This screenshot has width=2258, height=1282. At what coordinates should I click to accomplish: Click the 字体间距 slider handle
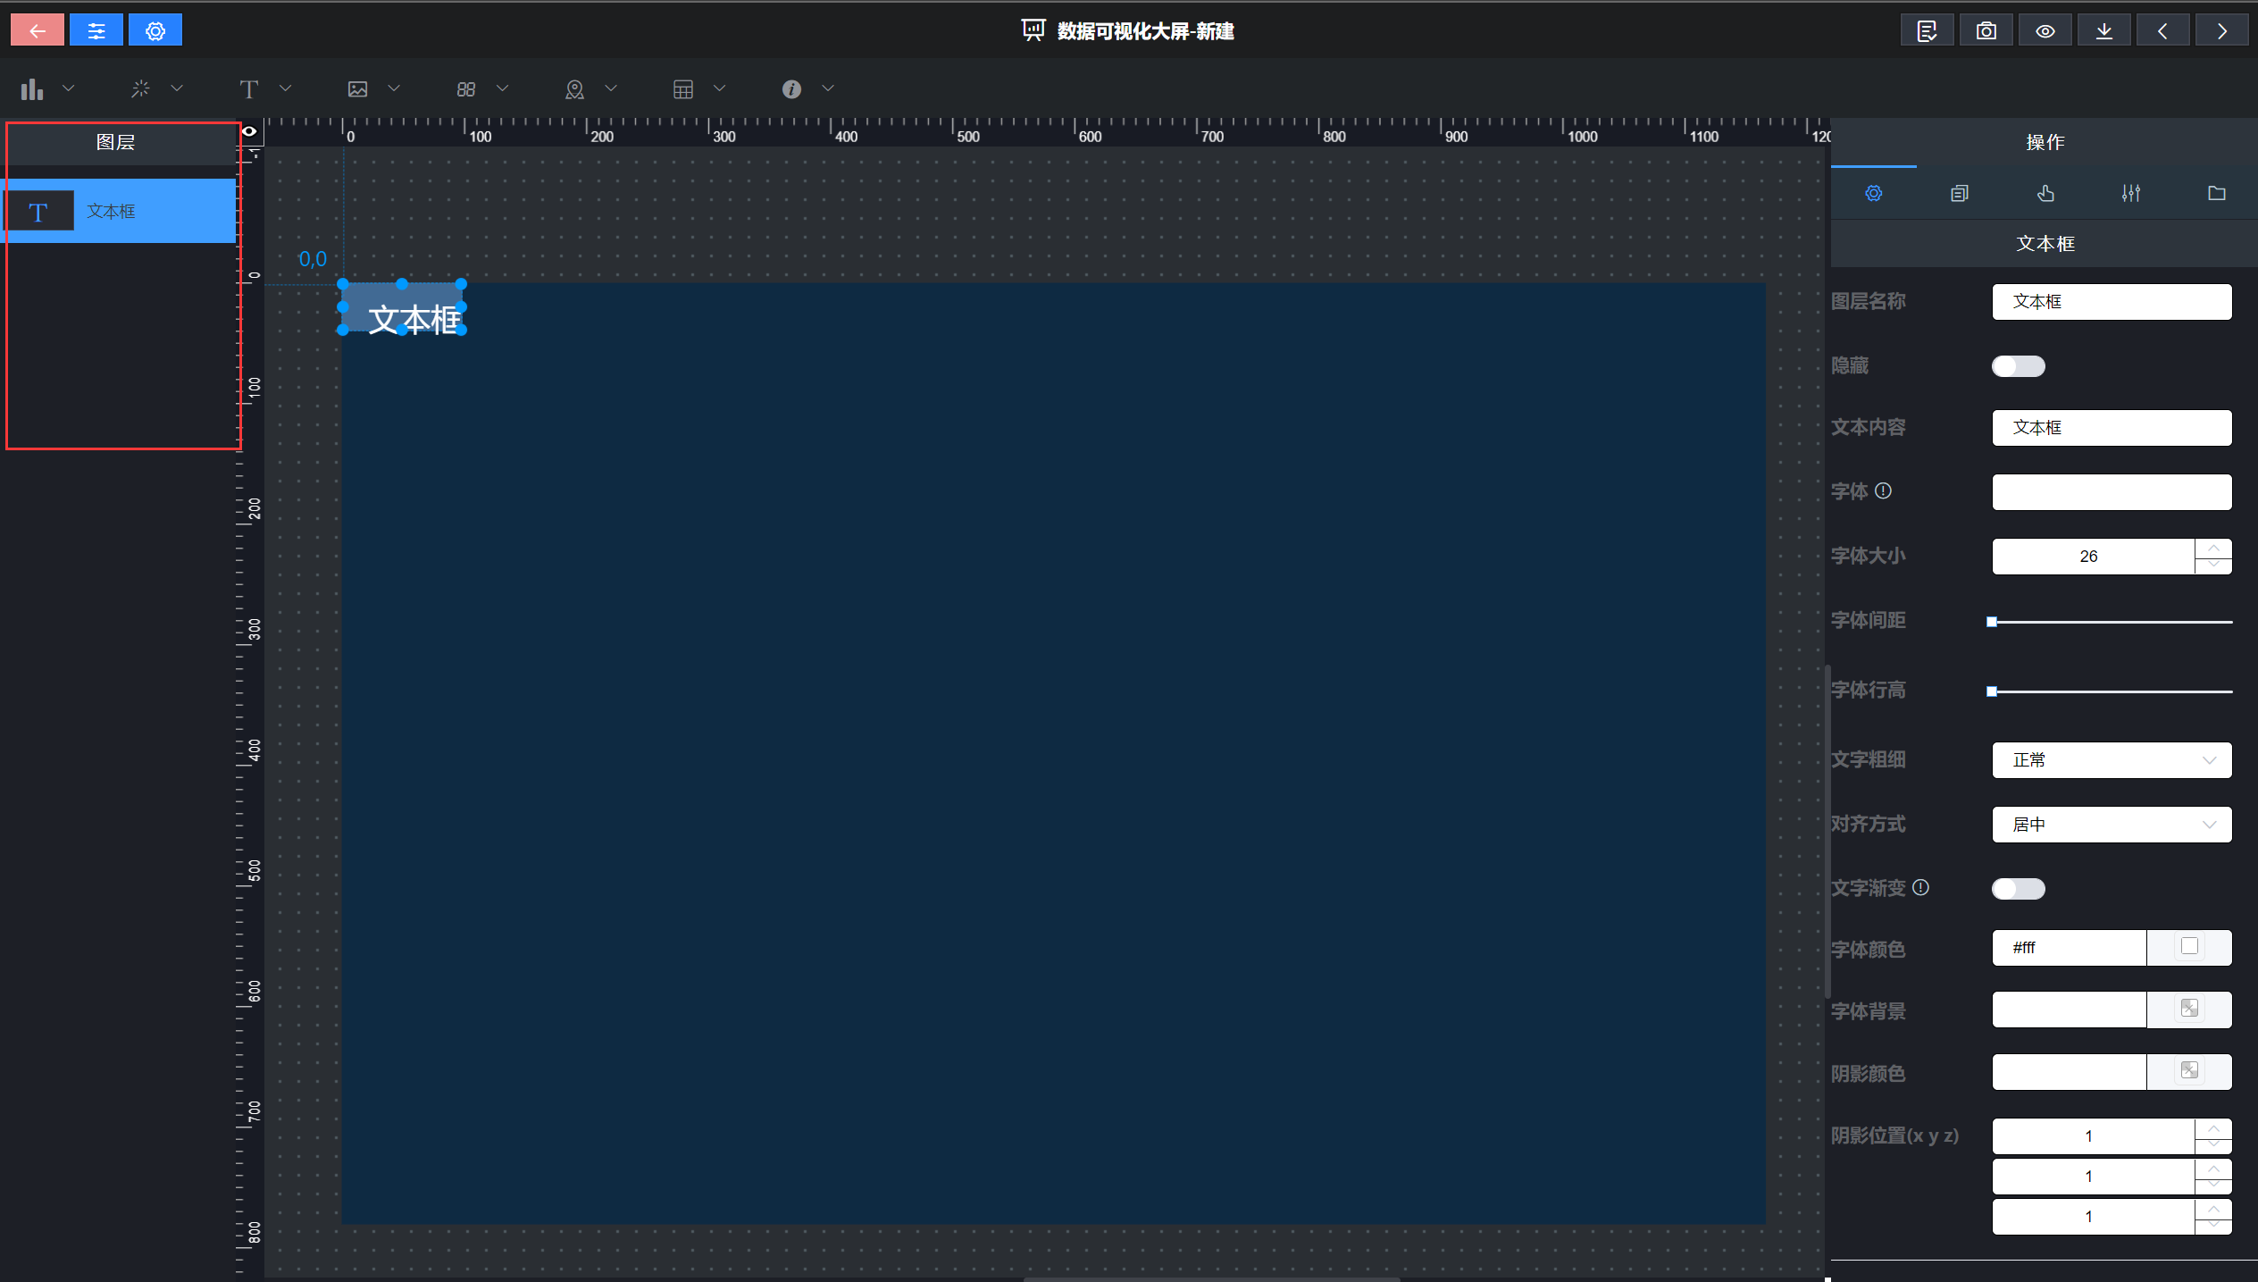coord(1992,622)
